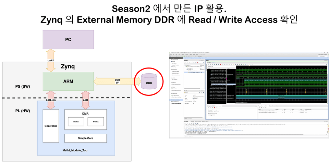Click Open Implemented Design

tap(177, 97)
